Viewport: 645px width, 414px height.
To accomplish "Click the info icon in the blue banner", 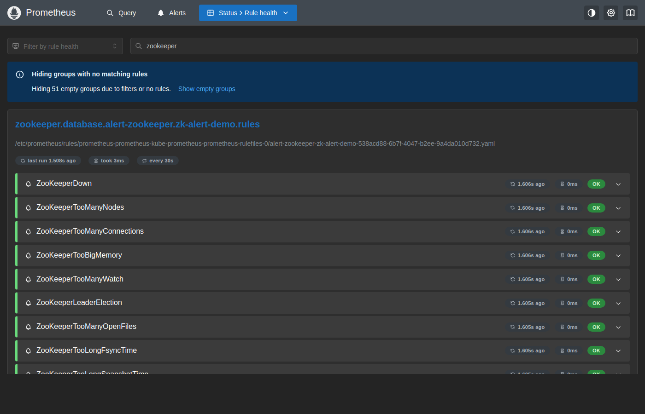I will pos(20,75).
